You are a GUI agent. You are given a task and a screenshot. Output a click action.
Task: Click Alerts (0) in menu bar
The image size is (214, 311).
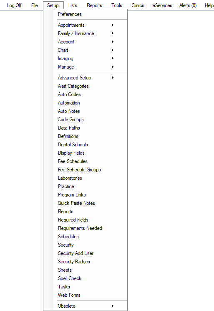[188, 5]
